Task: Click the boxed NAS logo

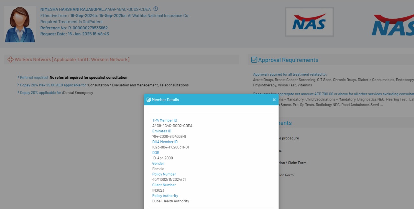Action: (309, 22)
